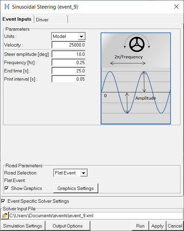Click the folder browse icon for solver file
Viewport: 184px width, 231px height.
4,215
